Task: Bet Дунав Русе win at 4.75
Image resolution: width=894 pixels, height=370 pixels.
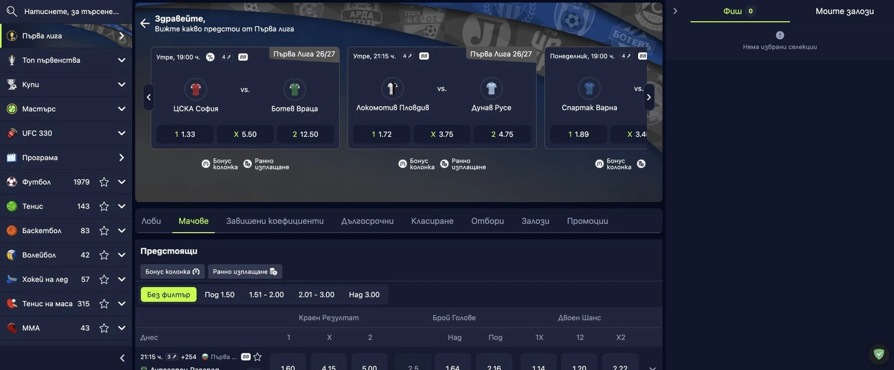Action: coord(502,134)
